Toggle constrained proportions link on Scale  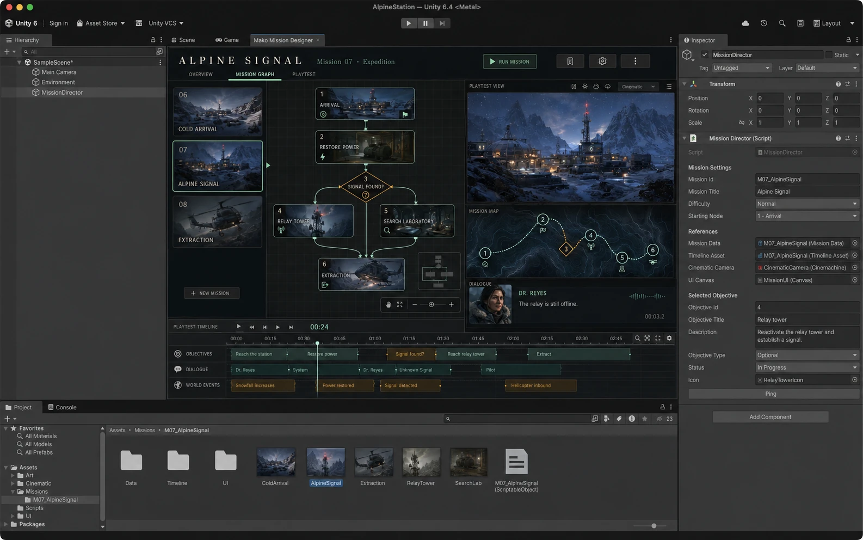click(741, 122)
